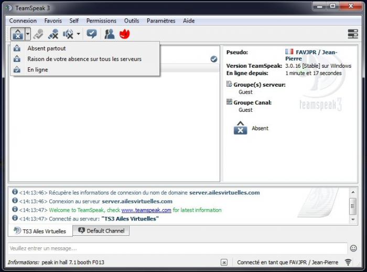
Task: Select Absent partout from the dropdown
Action: [x=85, y=48]
